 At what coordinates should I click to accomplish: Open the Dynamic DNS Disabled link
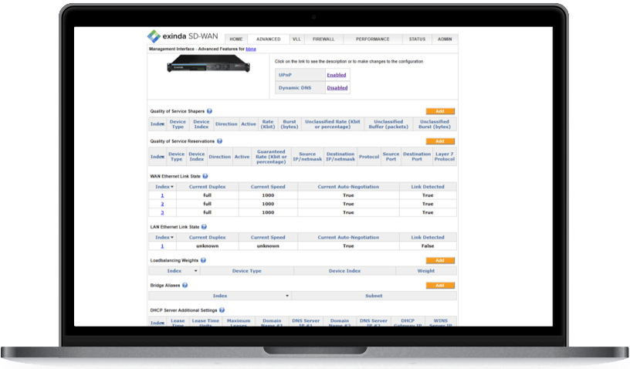(337, 88)
